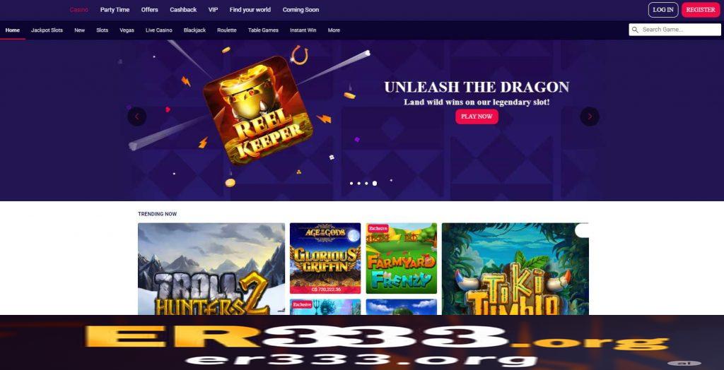Screen dimensions: 724x370
Task: Select the first carousel dot indicator
Action: 351,184
